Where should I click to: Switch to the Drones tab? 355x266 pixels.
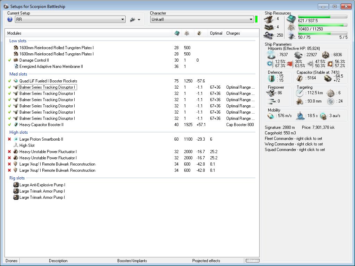point(11,261)
